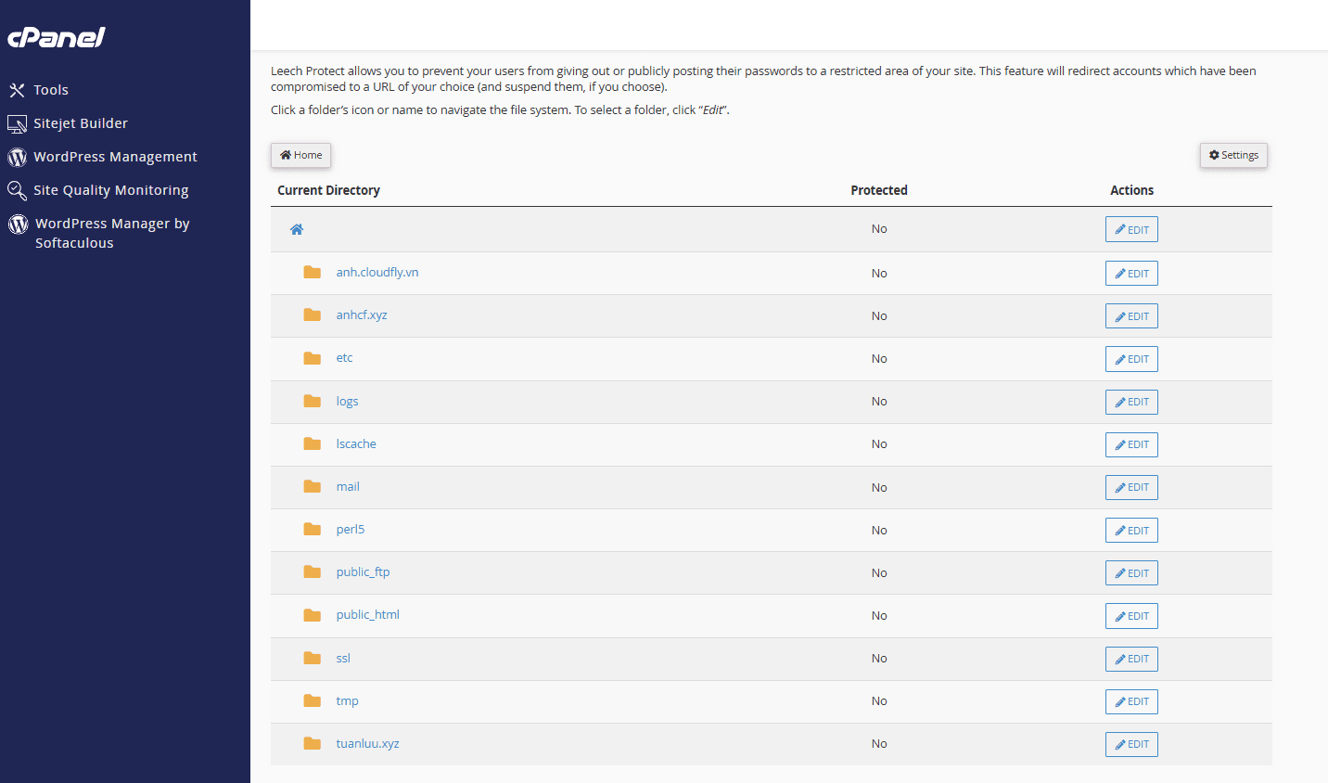
Task: Click the lscache folder icon
Action: click(x=313, y=444)
